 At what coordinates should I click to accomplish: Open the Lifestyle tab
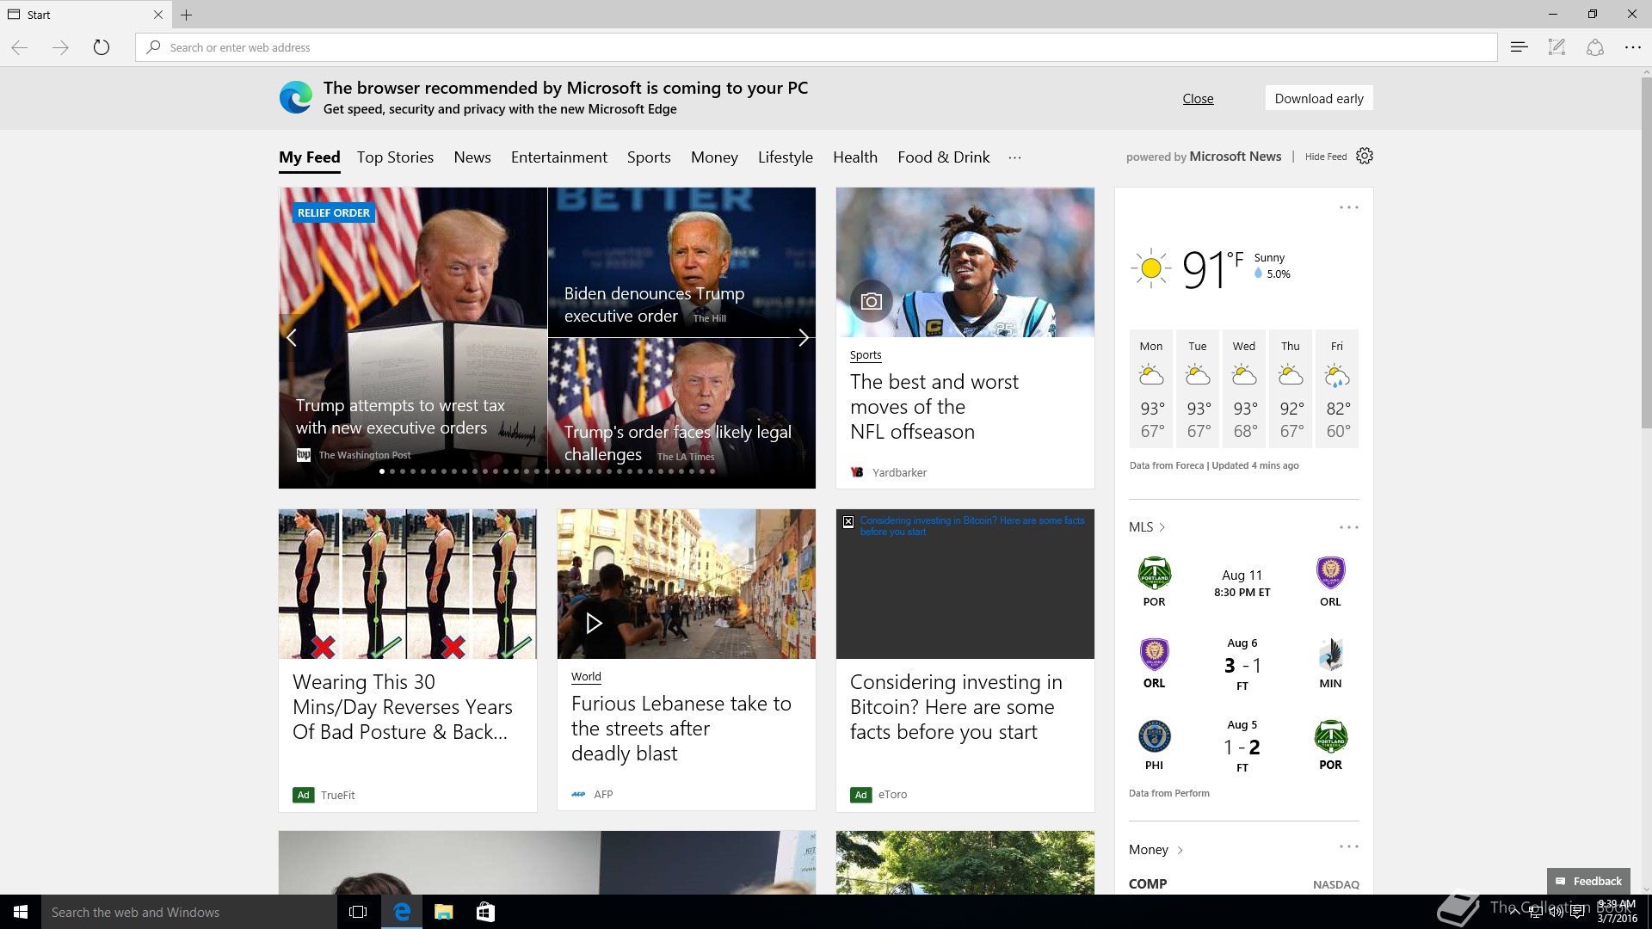[x=786, y=157]
